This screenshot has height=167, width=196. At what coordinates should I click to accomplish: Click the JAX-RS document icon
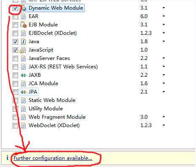(x=23, y=67)
